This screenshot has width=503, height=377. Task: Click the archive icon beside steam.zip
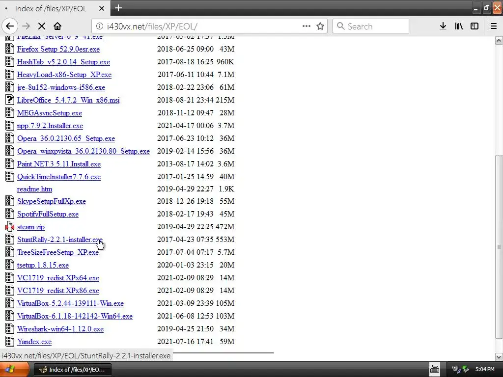point(10,227)
